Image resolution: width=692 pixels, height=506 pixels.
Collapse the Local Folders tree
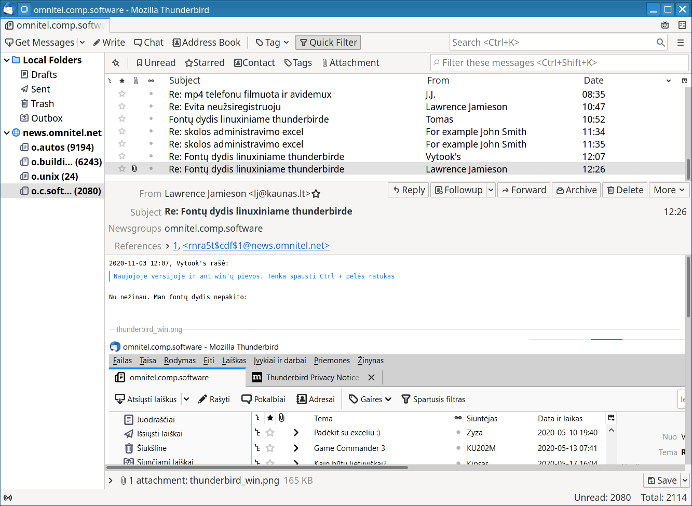point(7,60)
